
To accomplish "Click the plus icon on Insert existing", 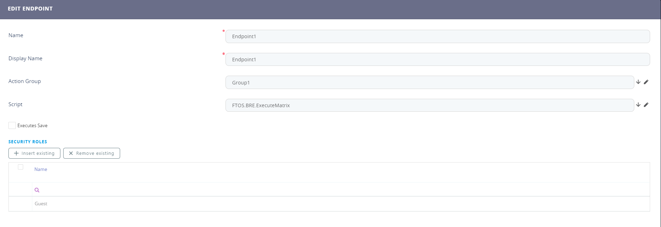I will coord(16,153).
